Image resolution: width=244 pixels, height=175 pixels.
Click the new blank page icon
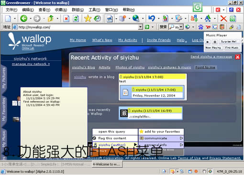(x=8, y=19)
